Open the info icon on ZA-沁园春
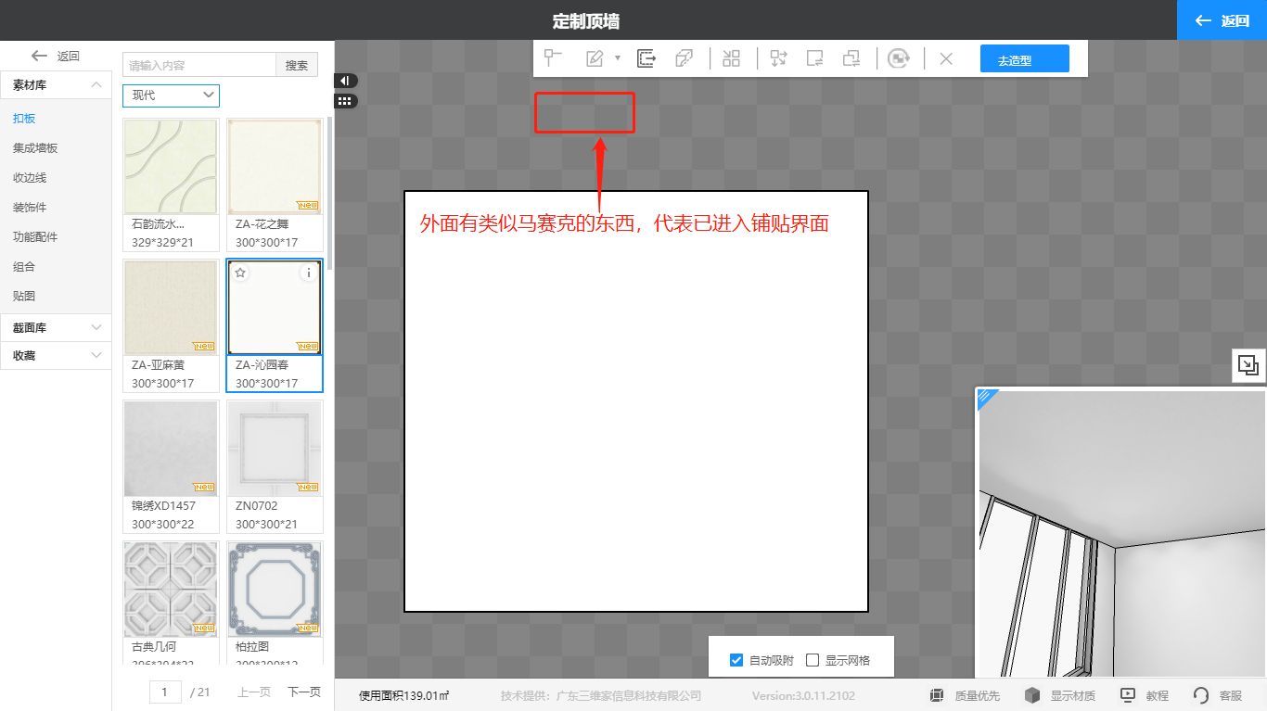This screenshot has height=711, width=1267. 309,273
